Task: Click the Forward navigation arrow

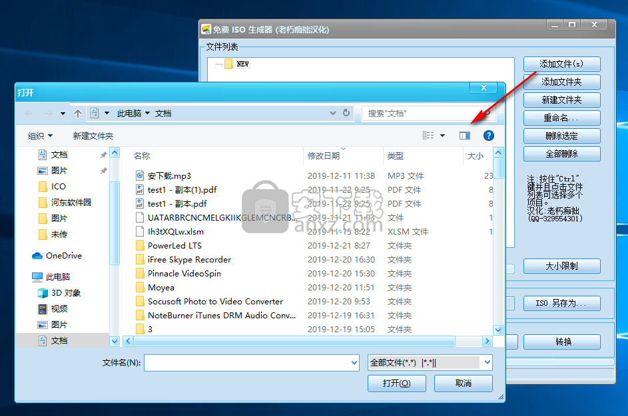Action: pos(48,114)
